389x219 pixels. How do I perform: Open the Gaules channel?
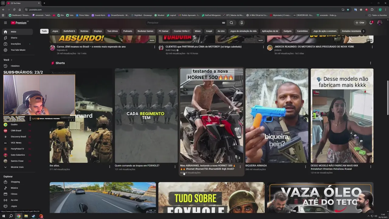[17, 124]
